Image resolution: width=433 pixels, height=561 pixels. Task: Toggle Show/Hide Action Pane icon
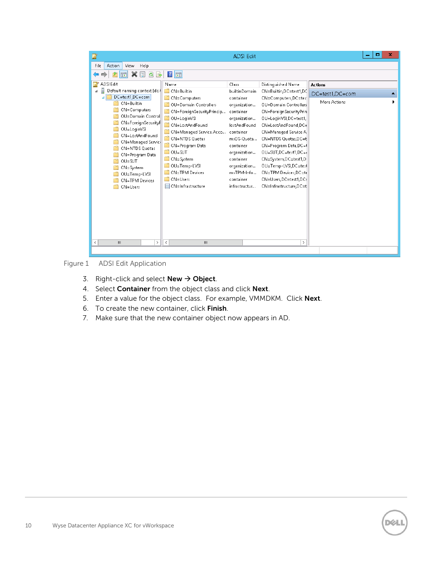178,74
